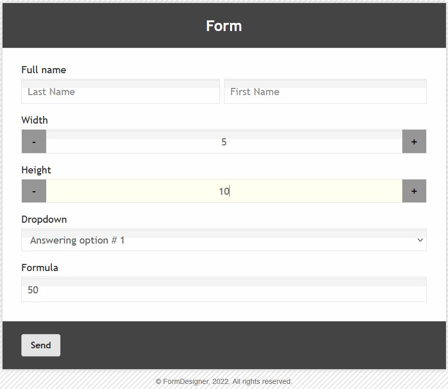Viewport: 448px width, 389px height.
Task: Select the 'Height' label text
Action: click(36, 170)
